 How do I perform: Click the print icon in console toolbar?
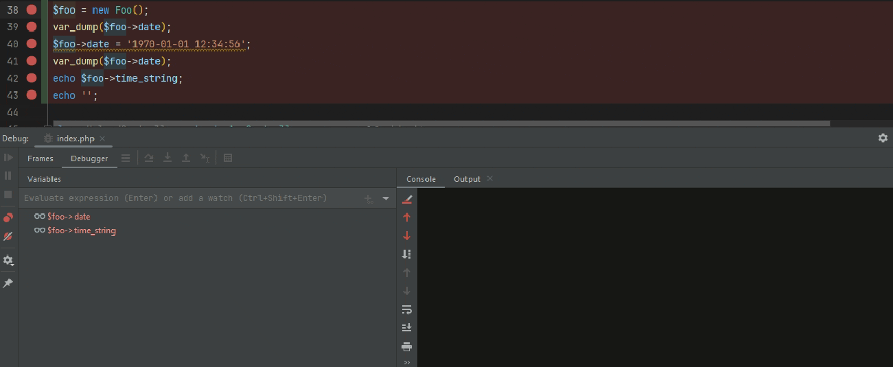[406, 346]
